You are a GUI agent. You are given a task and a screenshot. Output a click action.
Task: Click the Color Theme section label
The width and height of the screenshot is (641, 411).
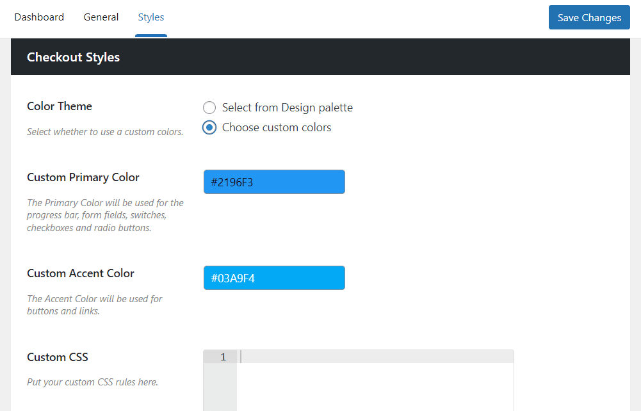point(60,106)
